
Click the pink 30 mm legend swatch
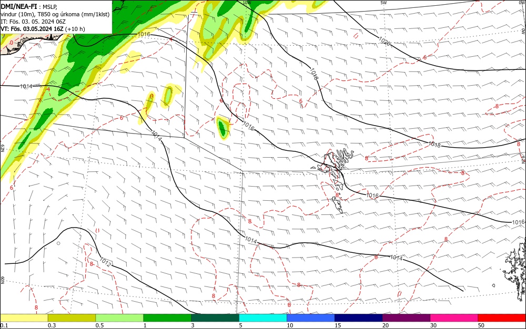click(x=454, y=318)
